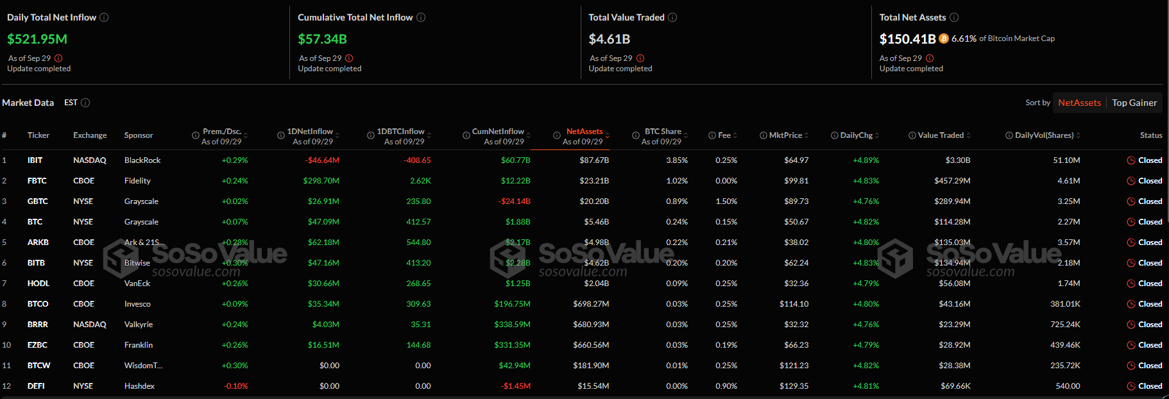Toggle sort arrows on 1DNetInflow column
The width and height of the screenshot is (1169, 399).
tap(337, 135)
